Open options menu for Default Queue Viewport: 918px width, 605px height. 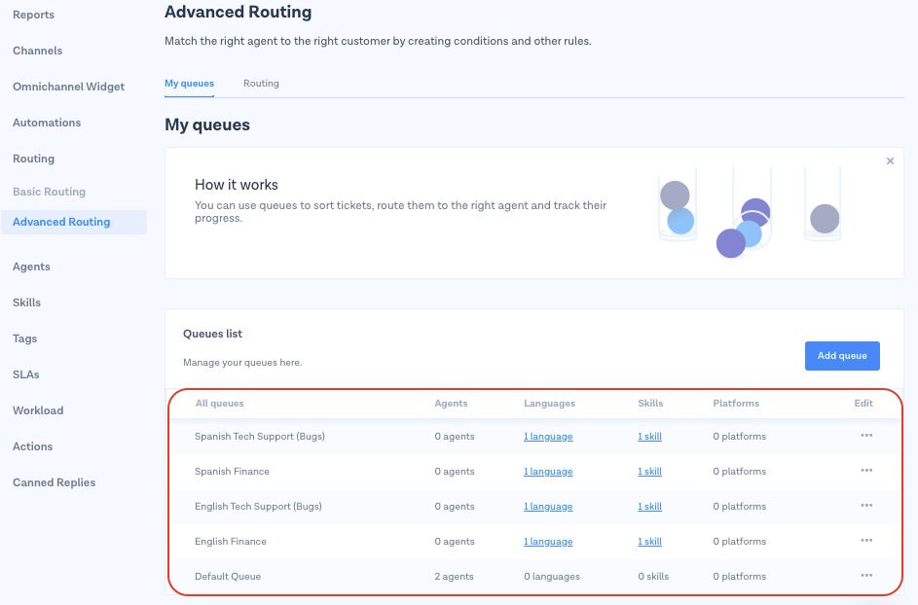[865, 576]
